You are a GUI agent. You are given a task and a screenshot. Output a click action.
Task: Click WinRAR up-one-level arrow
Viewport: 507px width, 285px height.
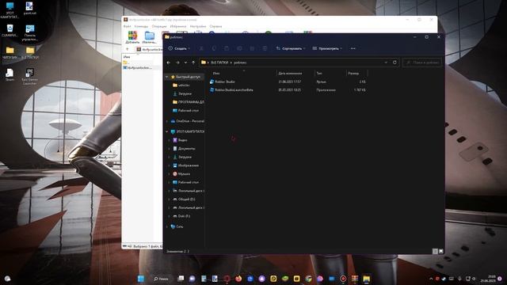pos(128,49)
